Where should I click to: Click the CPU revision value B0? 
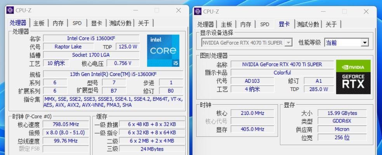(171, 91)
